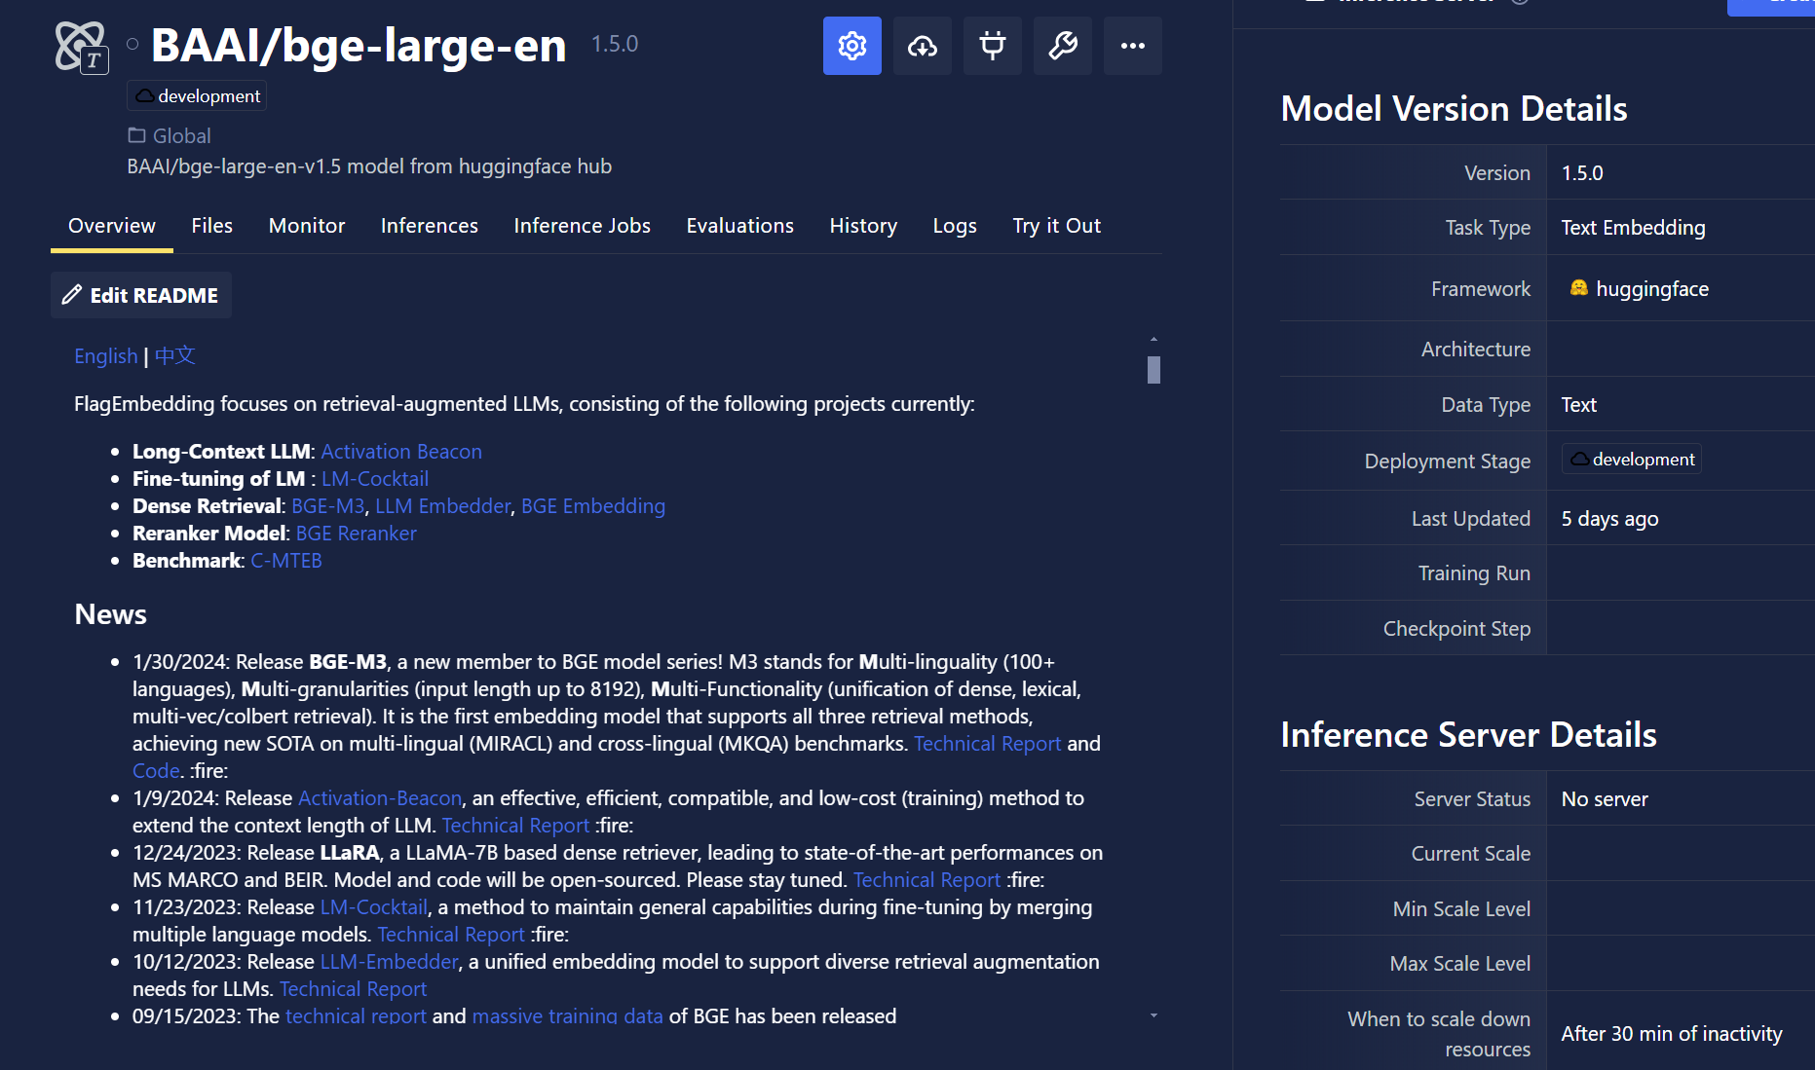1815x1070 pixels.
Task: Open the technical report link in 09/15/2023 news
Action: 356,1016
